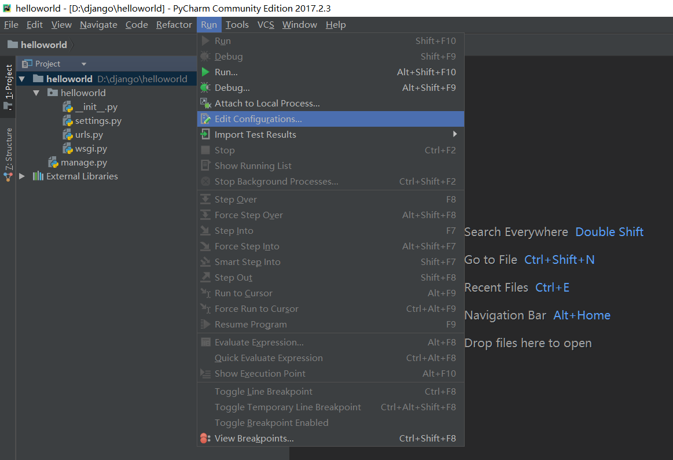Click the Show Execution Point icon
The height and width of the screenshot is (460, 673).
(x=205, y=374)
